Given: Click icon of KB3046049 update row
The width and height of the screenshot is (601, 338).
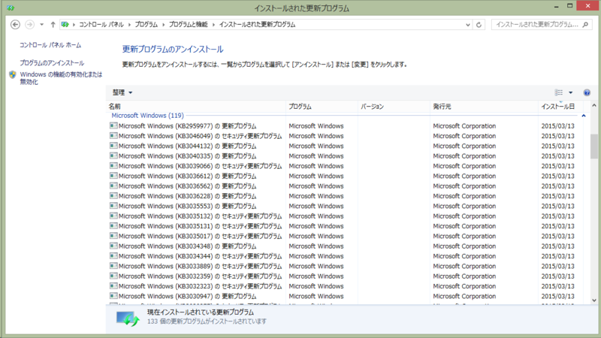Looking at the screenshot, I should [x=113, y=135].
